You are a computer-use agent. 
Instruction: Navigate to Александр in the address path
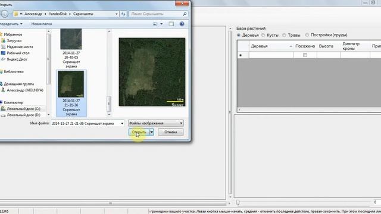pyautogui.click(x=33, y=14)
